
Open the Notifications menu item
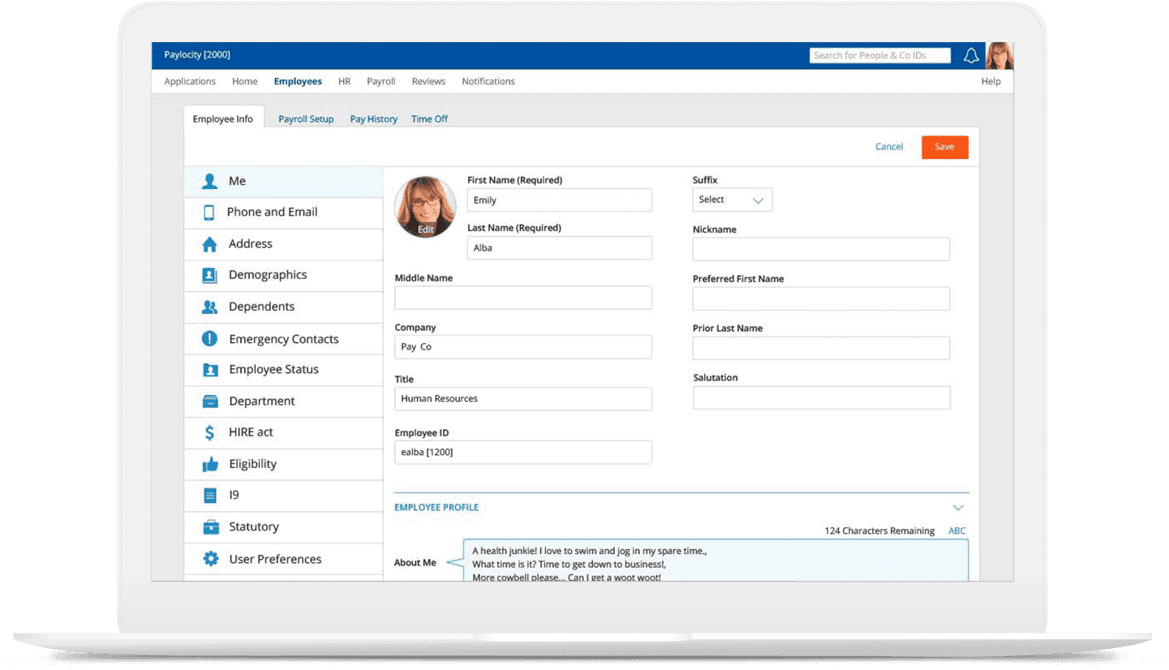pos(488,82)
